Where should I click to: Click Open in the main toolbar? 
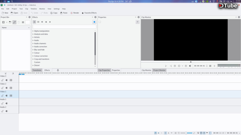coord(14,13)
